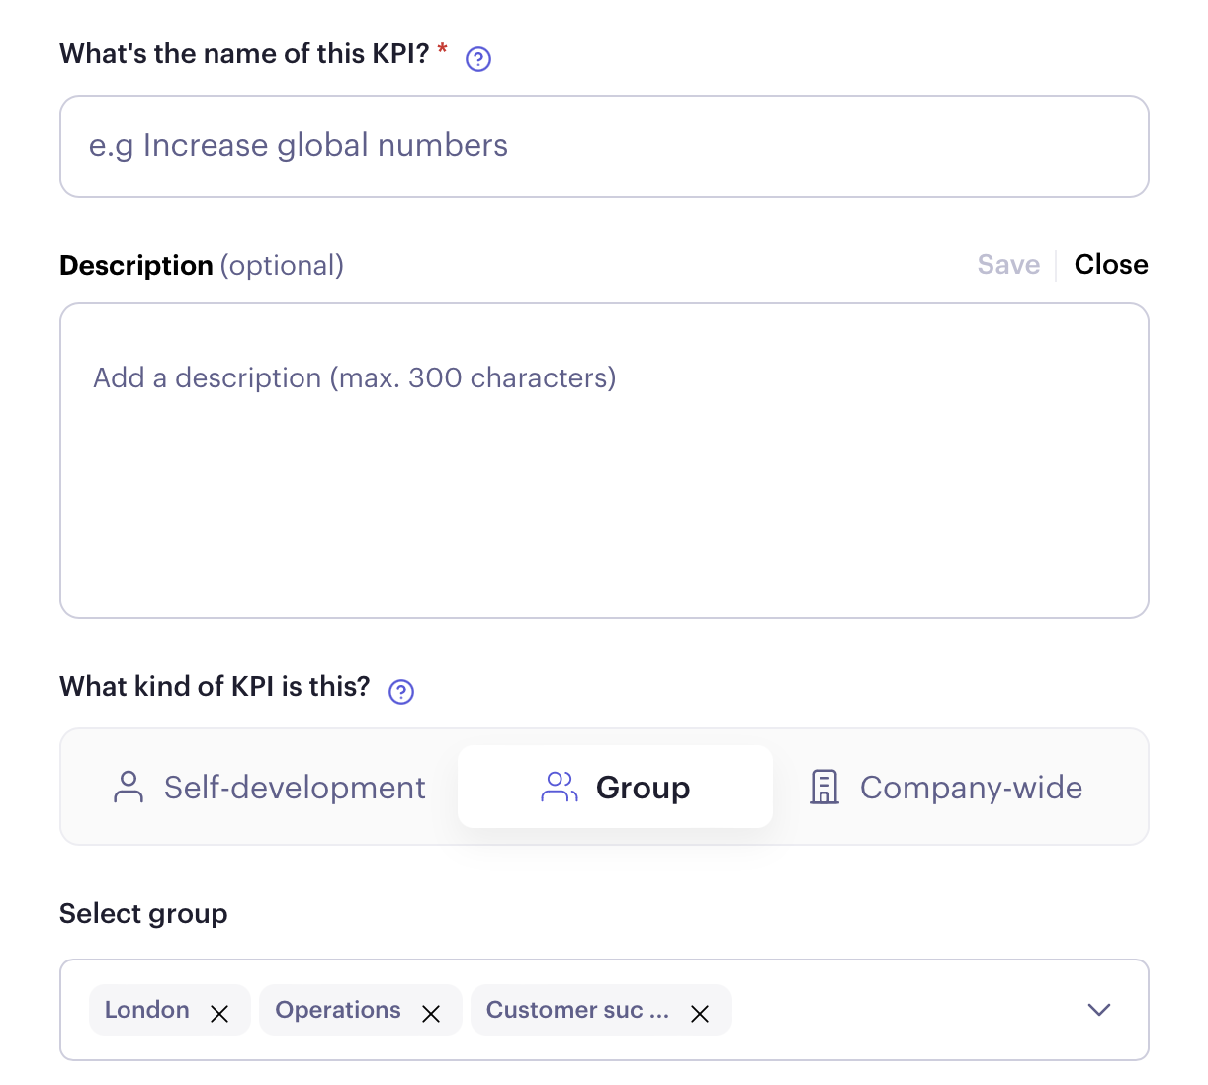
Task: Click the Customer suc ... tag label
Action: 577,1010
